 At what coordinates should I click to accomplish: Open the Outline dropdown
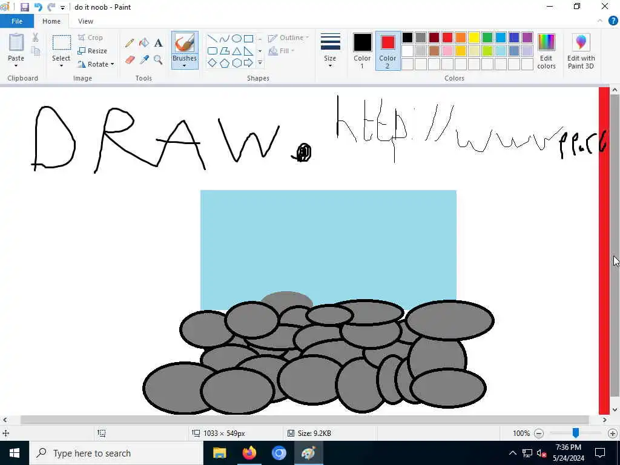(x=289, y=38)
